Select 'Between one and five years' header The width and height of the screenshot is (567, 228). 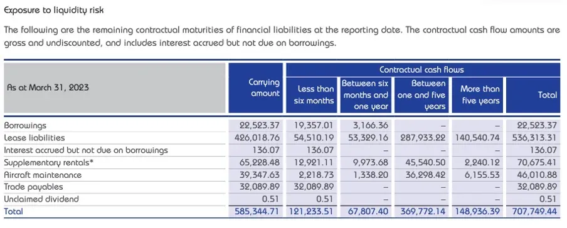click(421, 95)
